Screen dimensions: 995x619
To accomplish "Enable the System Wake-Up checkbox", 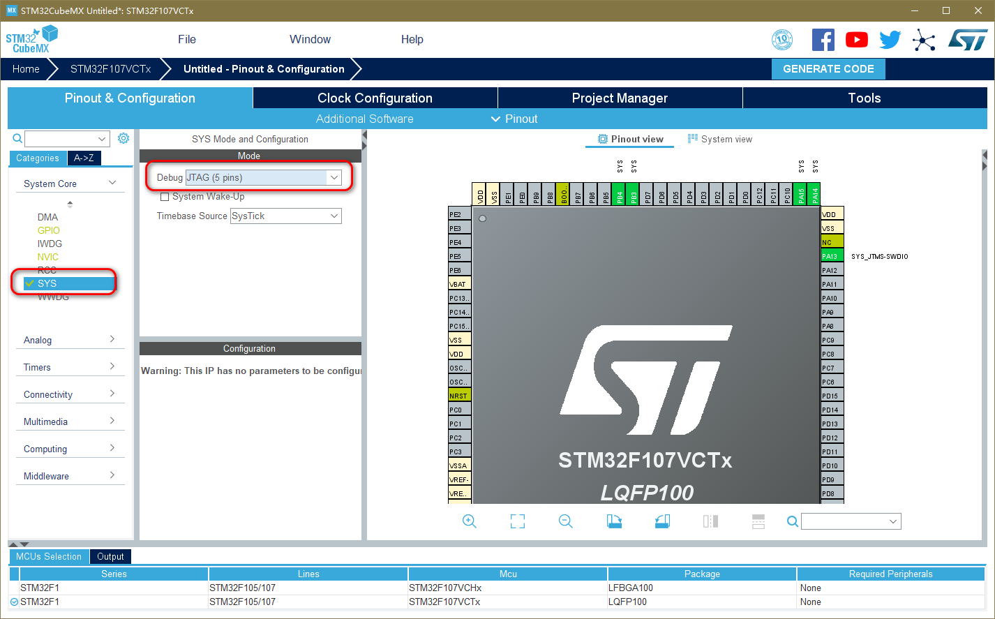I will [x=165, y=197].
